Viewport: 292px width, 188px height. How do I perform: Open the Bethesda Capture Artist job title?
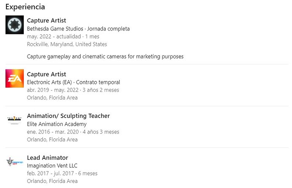[x=47, y=20]
